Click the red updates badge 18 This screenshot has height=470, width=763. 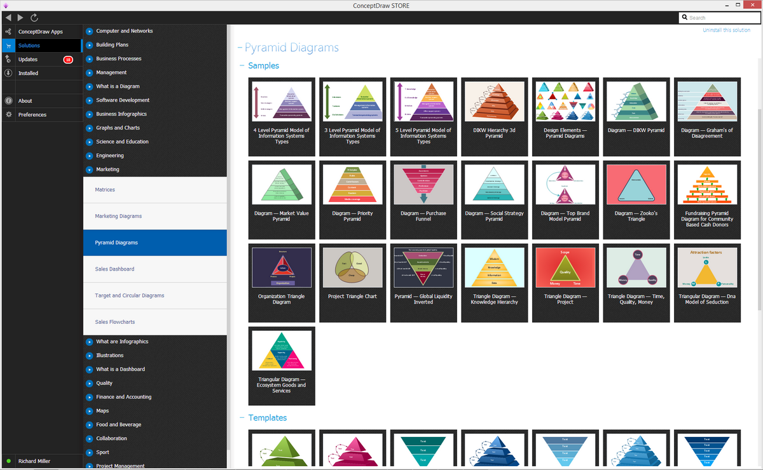tap(68, 60)
